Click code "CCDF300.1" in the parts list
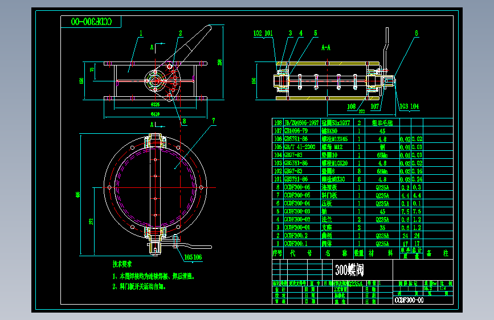Viewport: 494px width, 320px height. [x=296, y=244]
